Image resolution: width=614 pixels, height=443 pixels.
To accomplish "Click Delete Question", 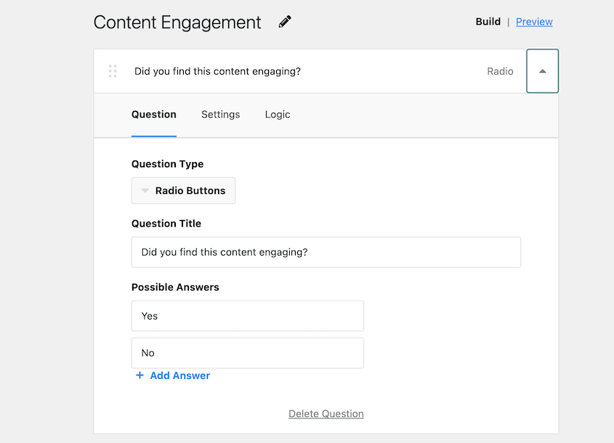I will 326,413.
